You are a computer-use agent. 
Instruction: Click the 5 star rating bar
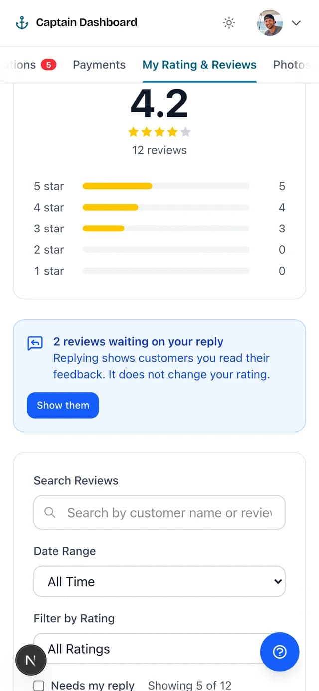166,186
